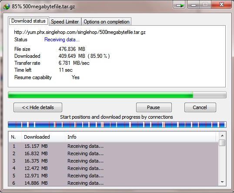Select the Download status tab
Image resolution: width=234 pixels, height=193 pixels.
(28, 21)
